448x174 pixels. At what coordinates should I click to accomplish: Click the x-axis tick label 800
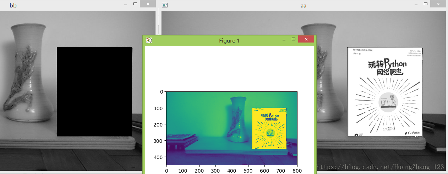pyautogui.click(x=297, y=171)
